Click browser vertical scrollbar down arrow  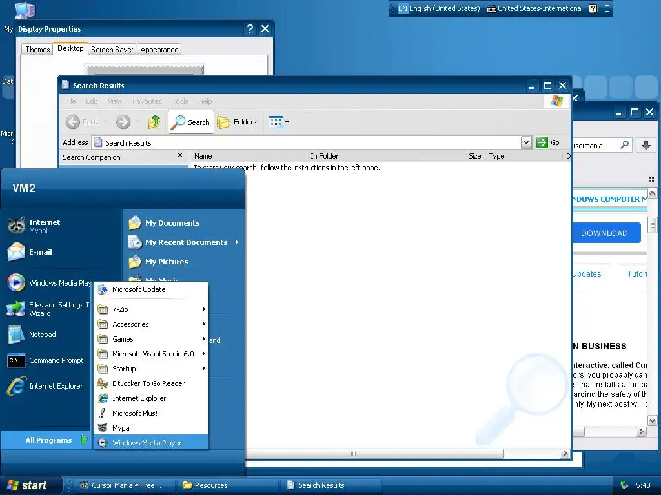click(x=652, y=420)
